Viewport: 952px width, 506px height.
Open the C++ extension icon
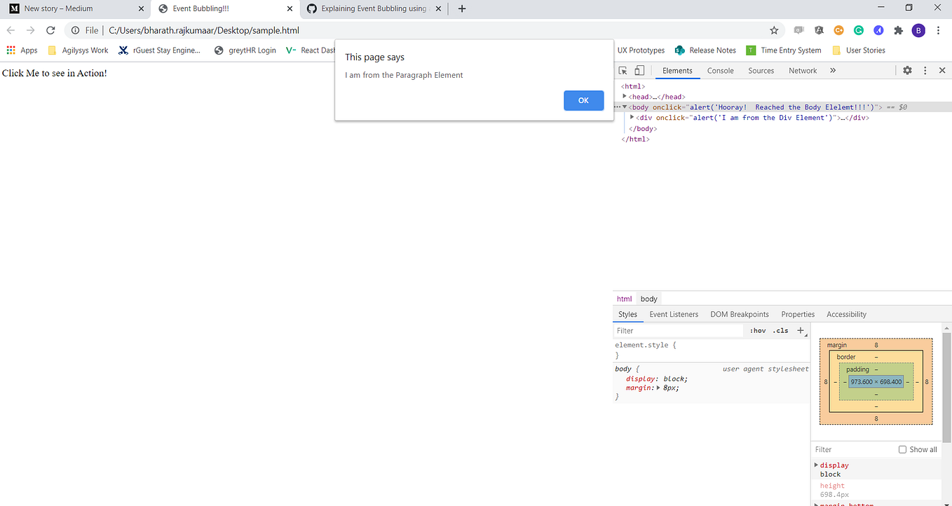click(838, 30)
